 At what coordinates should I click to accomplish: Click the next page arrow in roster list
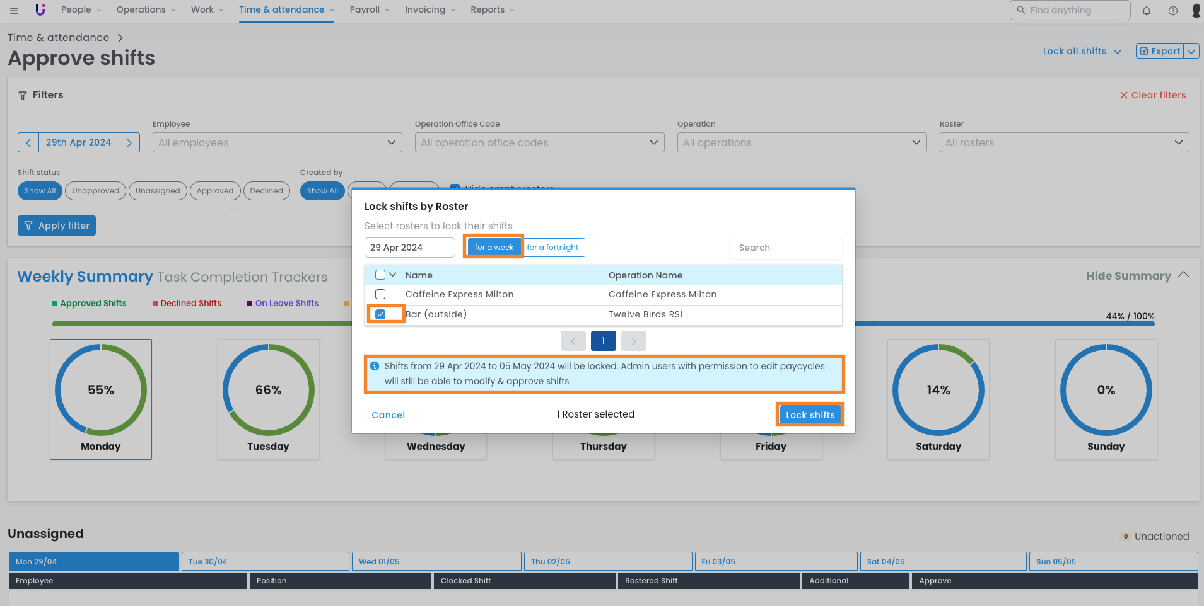click(633, 341)
